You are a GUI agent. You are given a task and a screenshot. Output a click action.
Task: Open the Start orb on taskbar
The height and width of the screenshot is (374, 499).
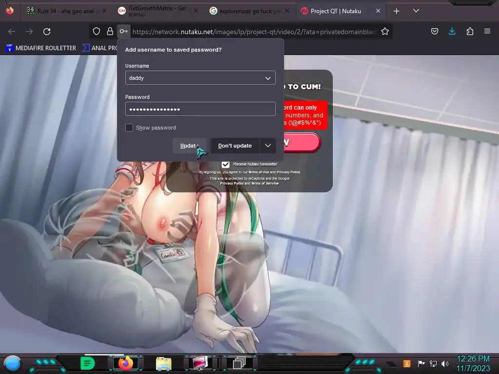[x=12, y=363]
